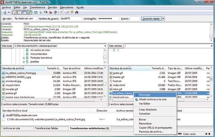Screen dimensions: 215x137
Task: Disconnect from the current server
Action: click(51, 13)
